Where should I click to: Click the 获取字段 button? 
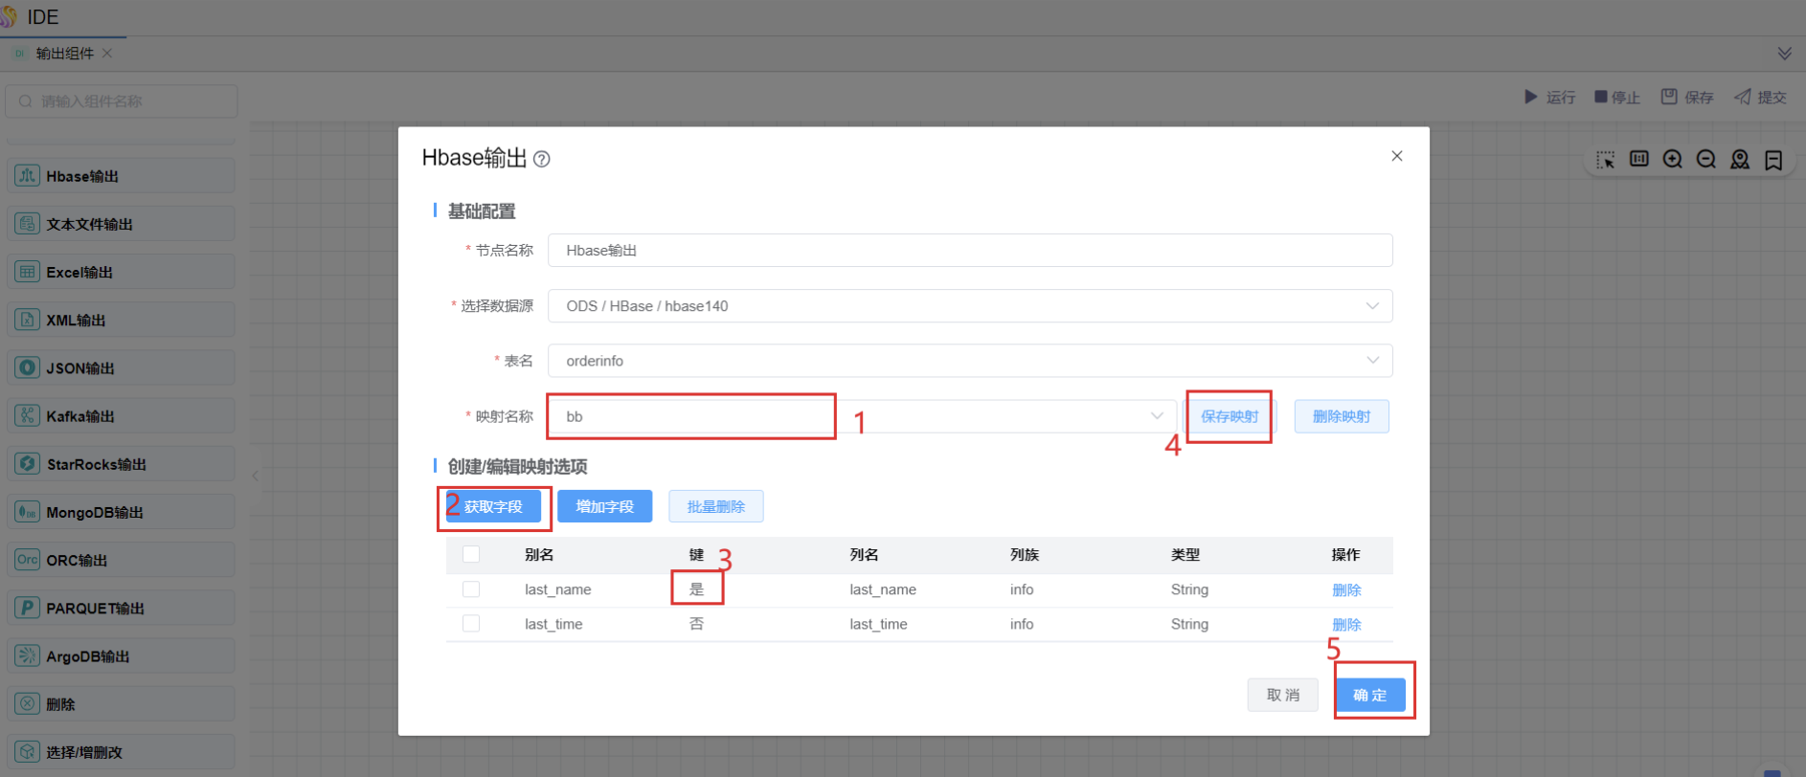point(494,507)
